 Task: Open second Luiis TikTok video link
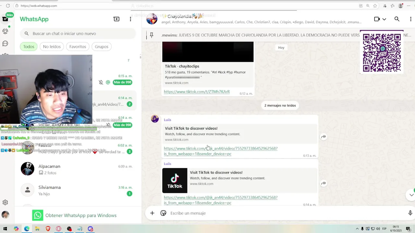coord(220,200)
